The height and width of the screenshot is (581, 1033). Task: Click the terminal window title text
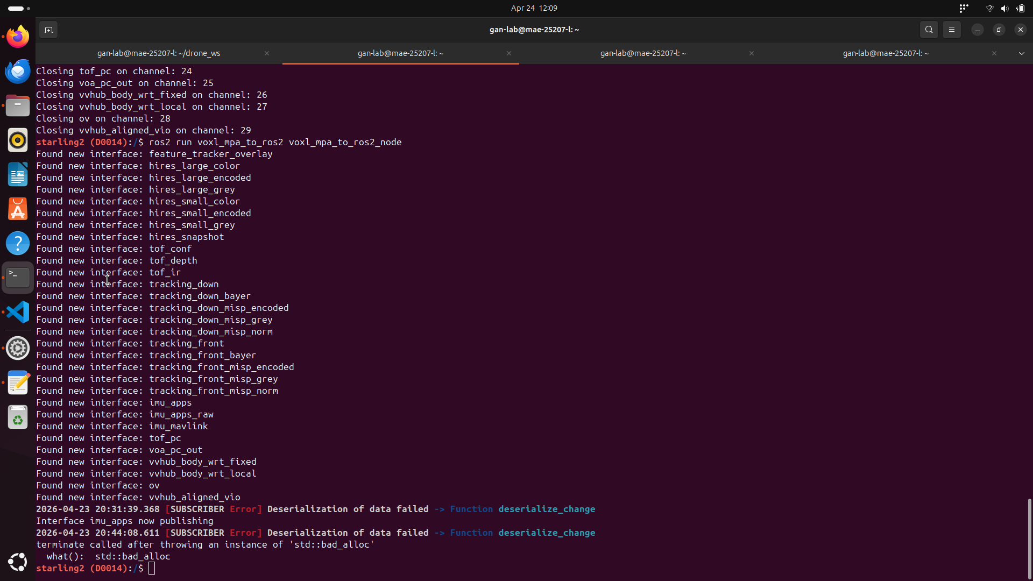pos(534,30)
